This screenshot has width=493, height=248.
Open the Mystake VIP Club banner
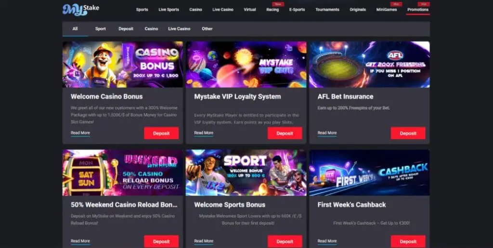[246, 65]
